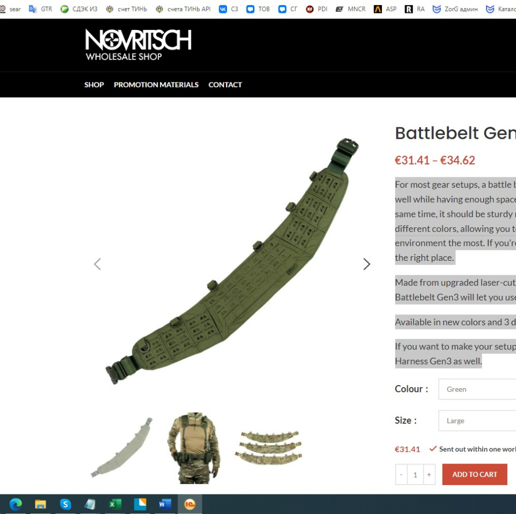This screenshot has width=516, height=514.
Task: Show the next product image
Action: coord(366,264)
